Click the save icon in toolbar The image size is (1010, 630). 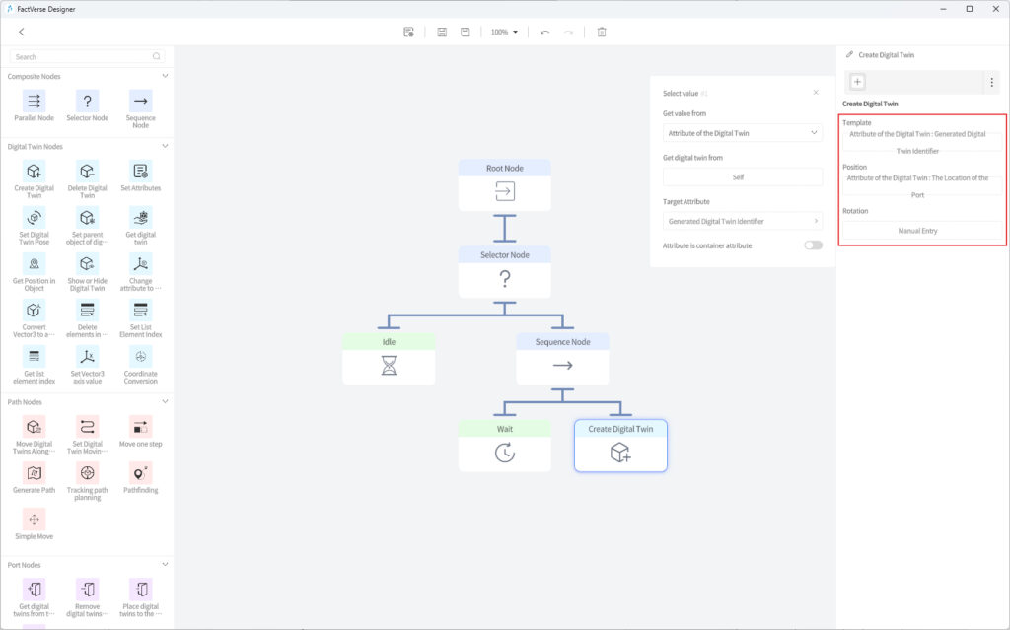(442, 33)
